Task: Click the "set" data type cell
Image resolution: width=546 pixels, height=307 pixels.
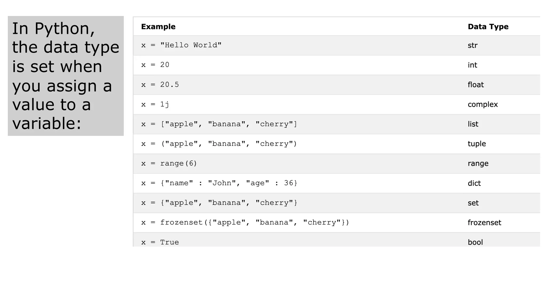Action: point(473,203)
